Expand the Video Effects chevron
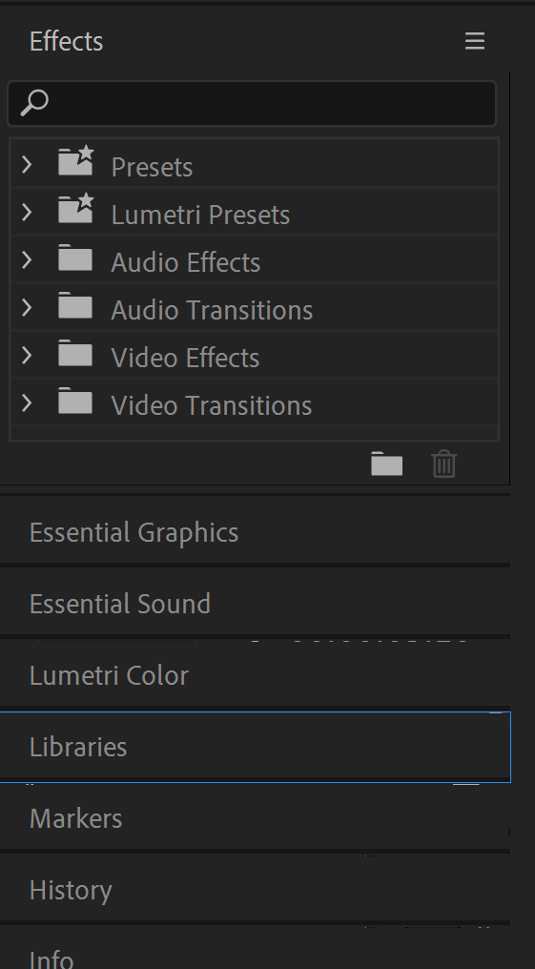This screenshot has width=535, height=969. tap(27, 355)
